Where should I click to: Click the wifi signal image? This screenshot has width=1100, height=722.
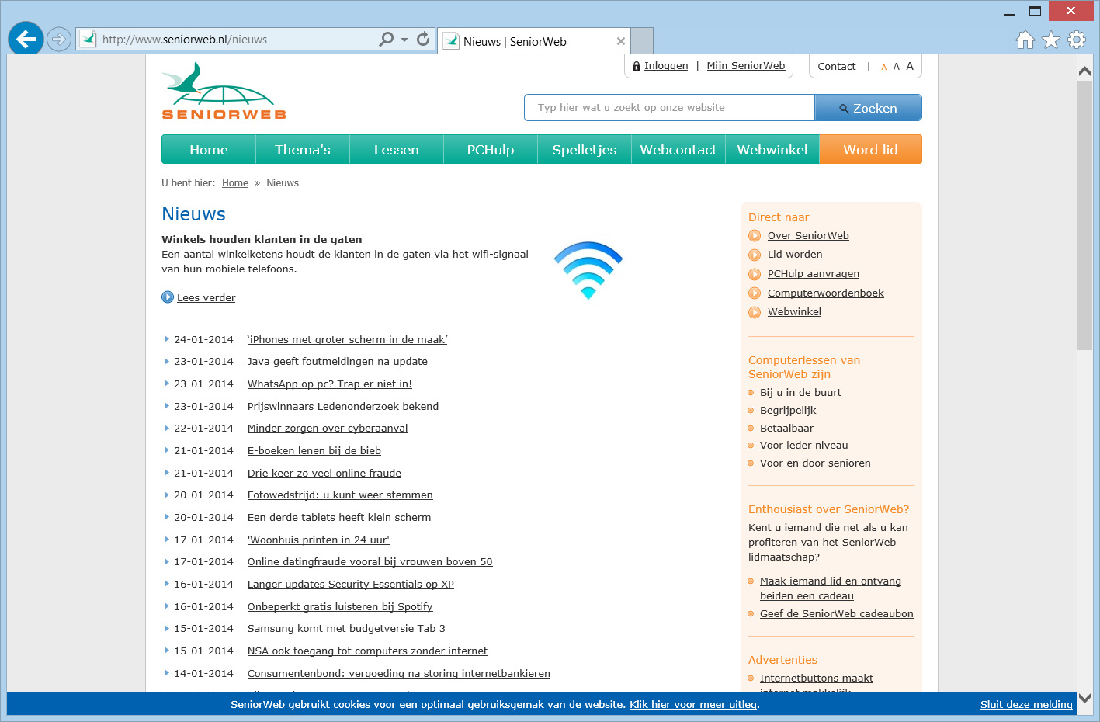tap(588, 269)
